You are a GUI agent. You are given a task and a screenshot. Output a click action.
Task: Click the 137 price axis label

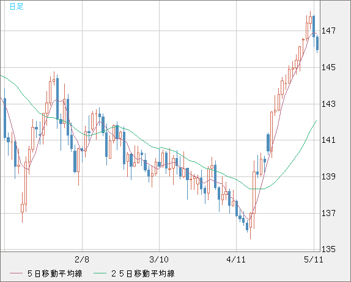click(328, 213)
